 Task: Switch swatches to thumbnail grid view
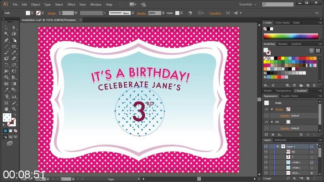click(318, 51)
